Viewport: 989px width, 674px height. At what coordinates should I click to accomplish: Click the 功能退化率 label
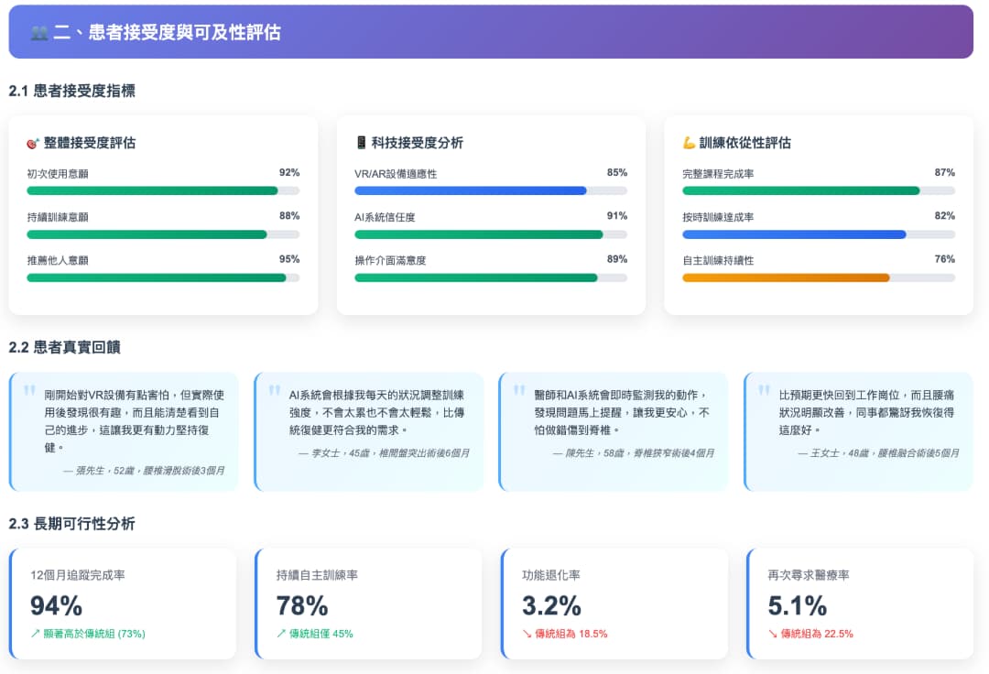coord(551,576)
